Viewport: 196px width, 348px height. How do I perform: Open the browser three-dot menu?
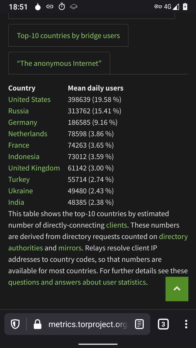[x=186, y=324]
